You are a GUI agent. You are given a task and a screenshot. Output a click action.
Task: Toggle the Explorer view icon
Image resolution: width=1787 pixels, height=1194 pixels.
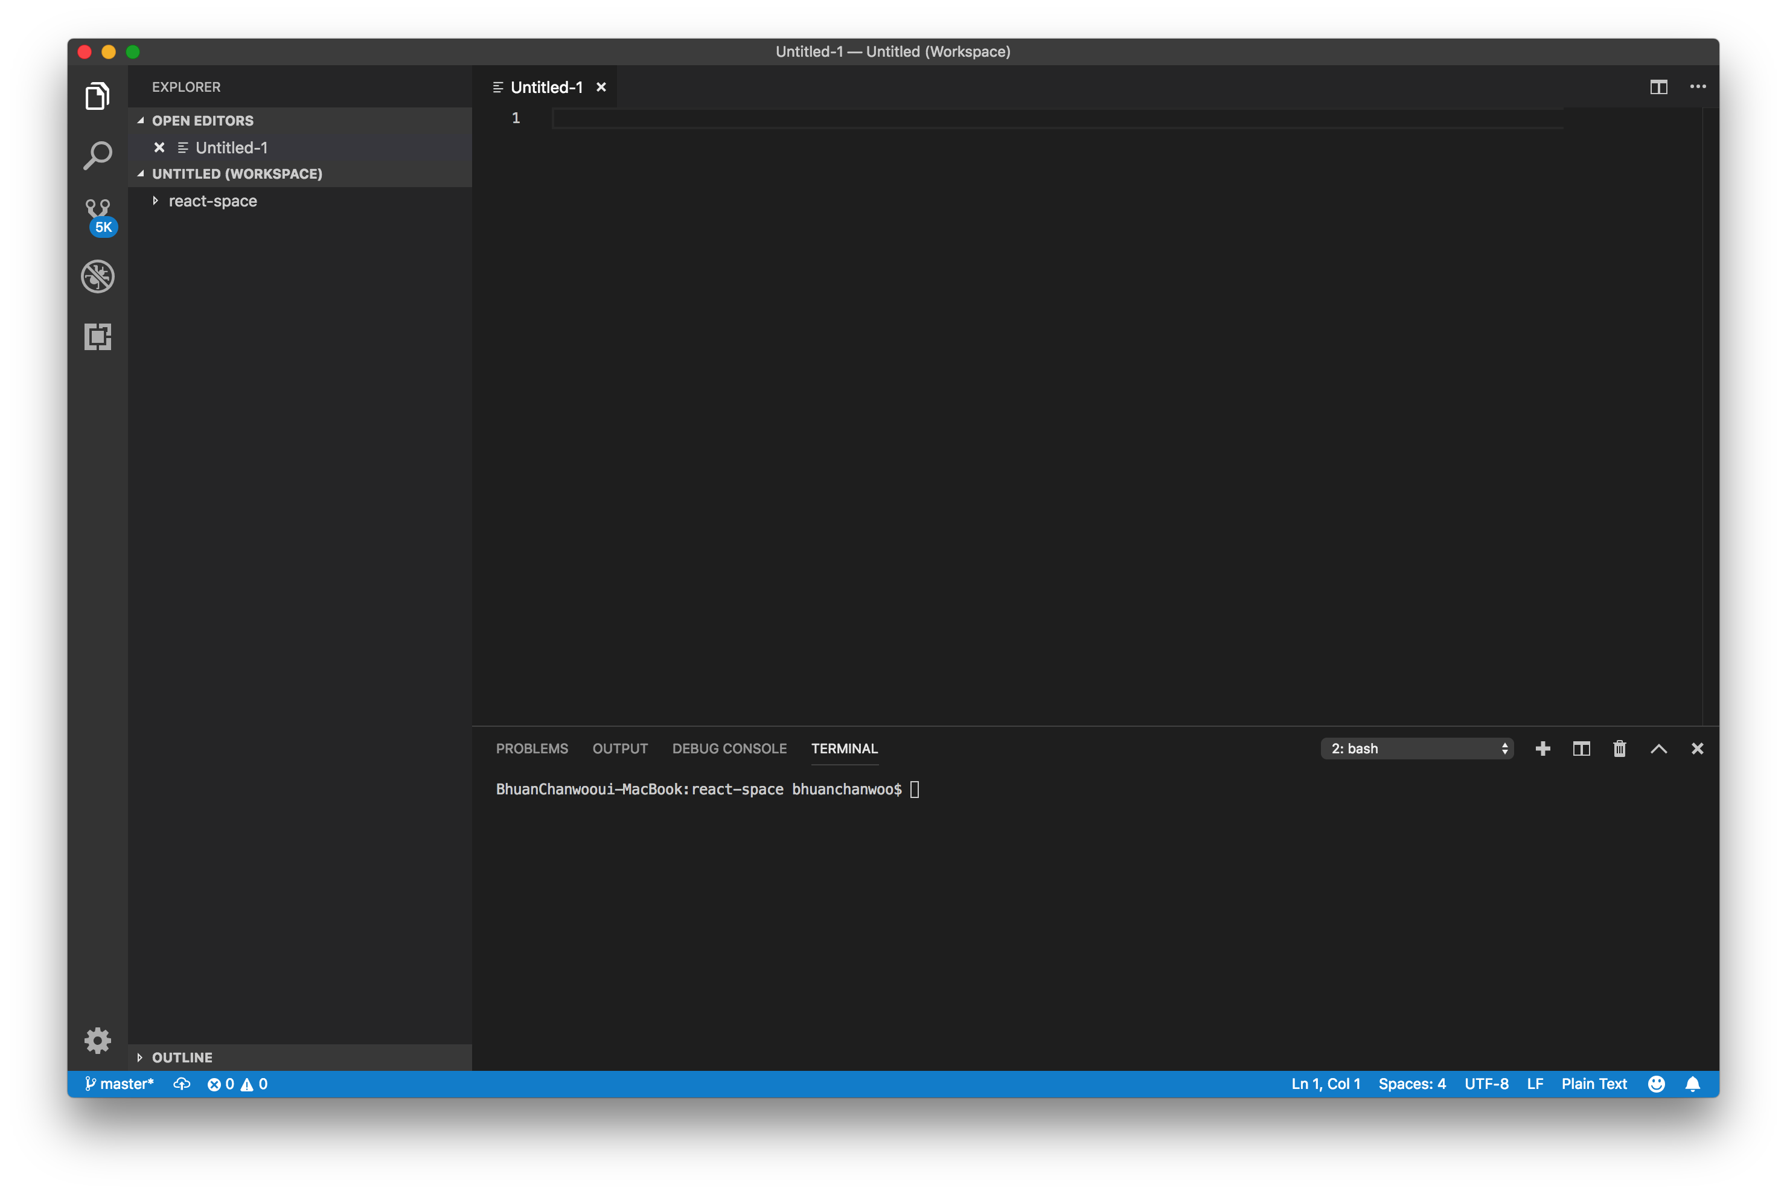point(97,96)
